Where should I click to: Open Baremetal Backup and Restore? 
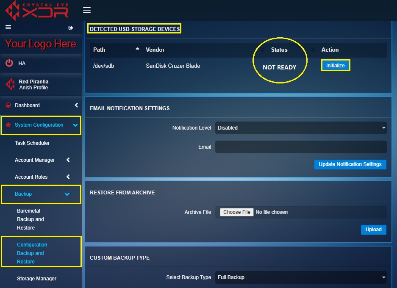coord(31,219)
